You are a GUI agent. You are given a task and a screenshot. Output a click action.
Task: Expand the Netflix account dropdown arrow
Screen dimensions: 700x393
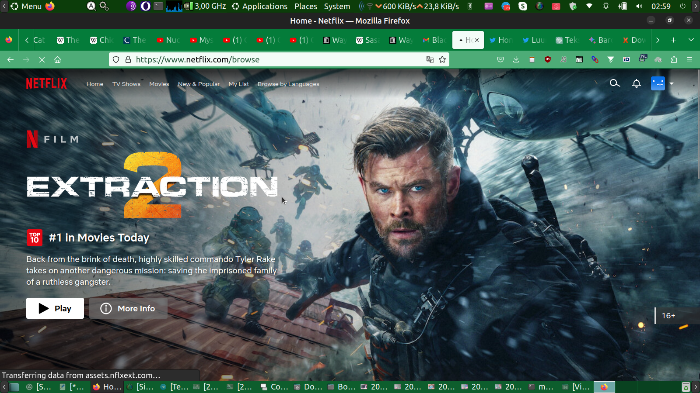pos(672,83)
